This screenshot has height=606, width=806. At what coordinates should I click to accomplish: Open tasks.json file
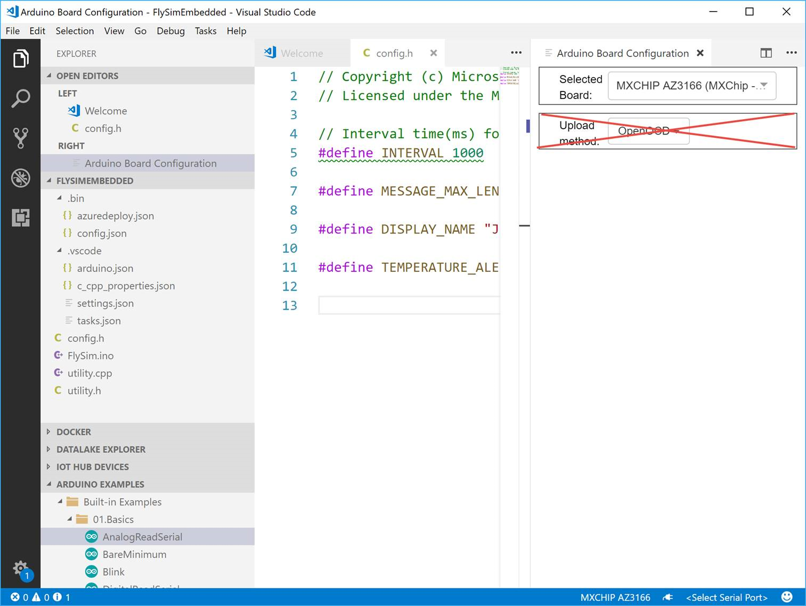click(148, 321)
